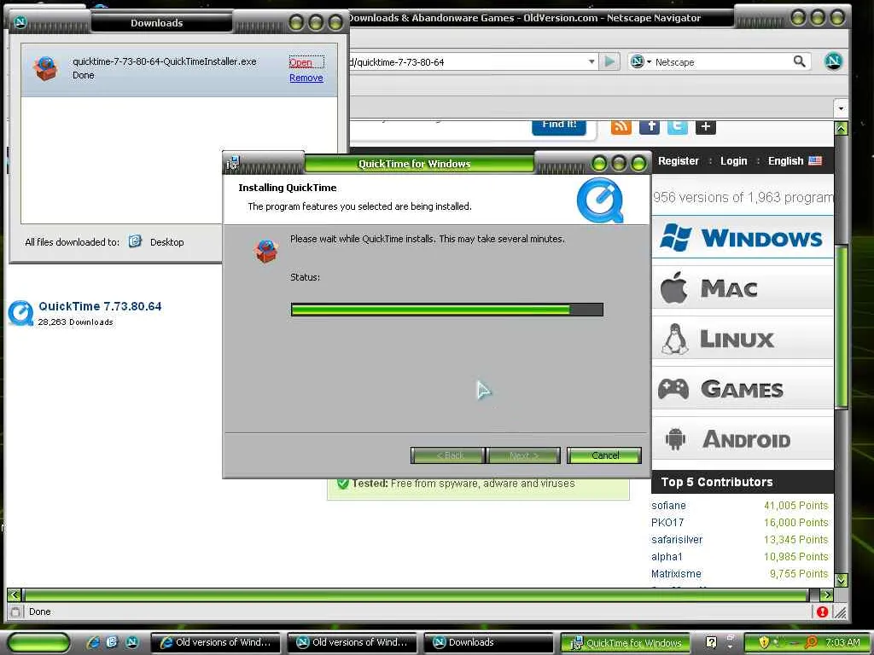Click the QuickTime installer file icon in Downloads
The height and width of the screenshot is (655, 874).
(x=45, y=68)
